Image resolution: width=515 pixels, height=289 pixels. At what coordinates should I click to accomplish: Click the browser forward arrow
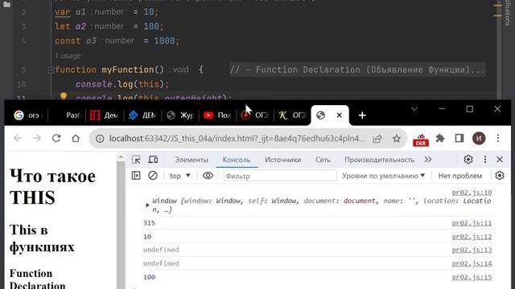tap(37, 138)
